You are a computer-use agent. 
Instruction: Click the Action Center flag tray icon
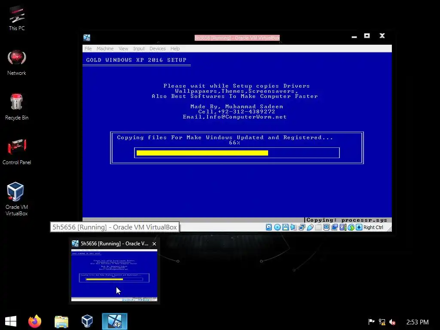point(372,321)
